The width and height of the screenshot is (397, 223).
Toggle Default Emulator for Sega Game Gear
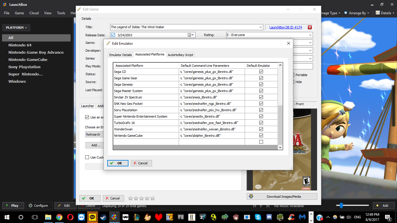261,78
